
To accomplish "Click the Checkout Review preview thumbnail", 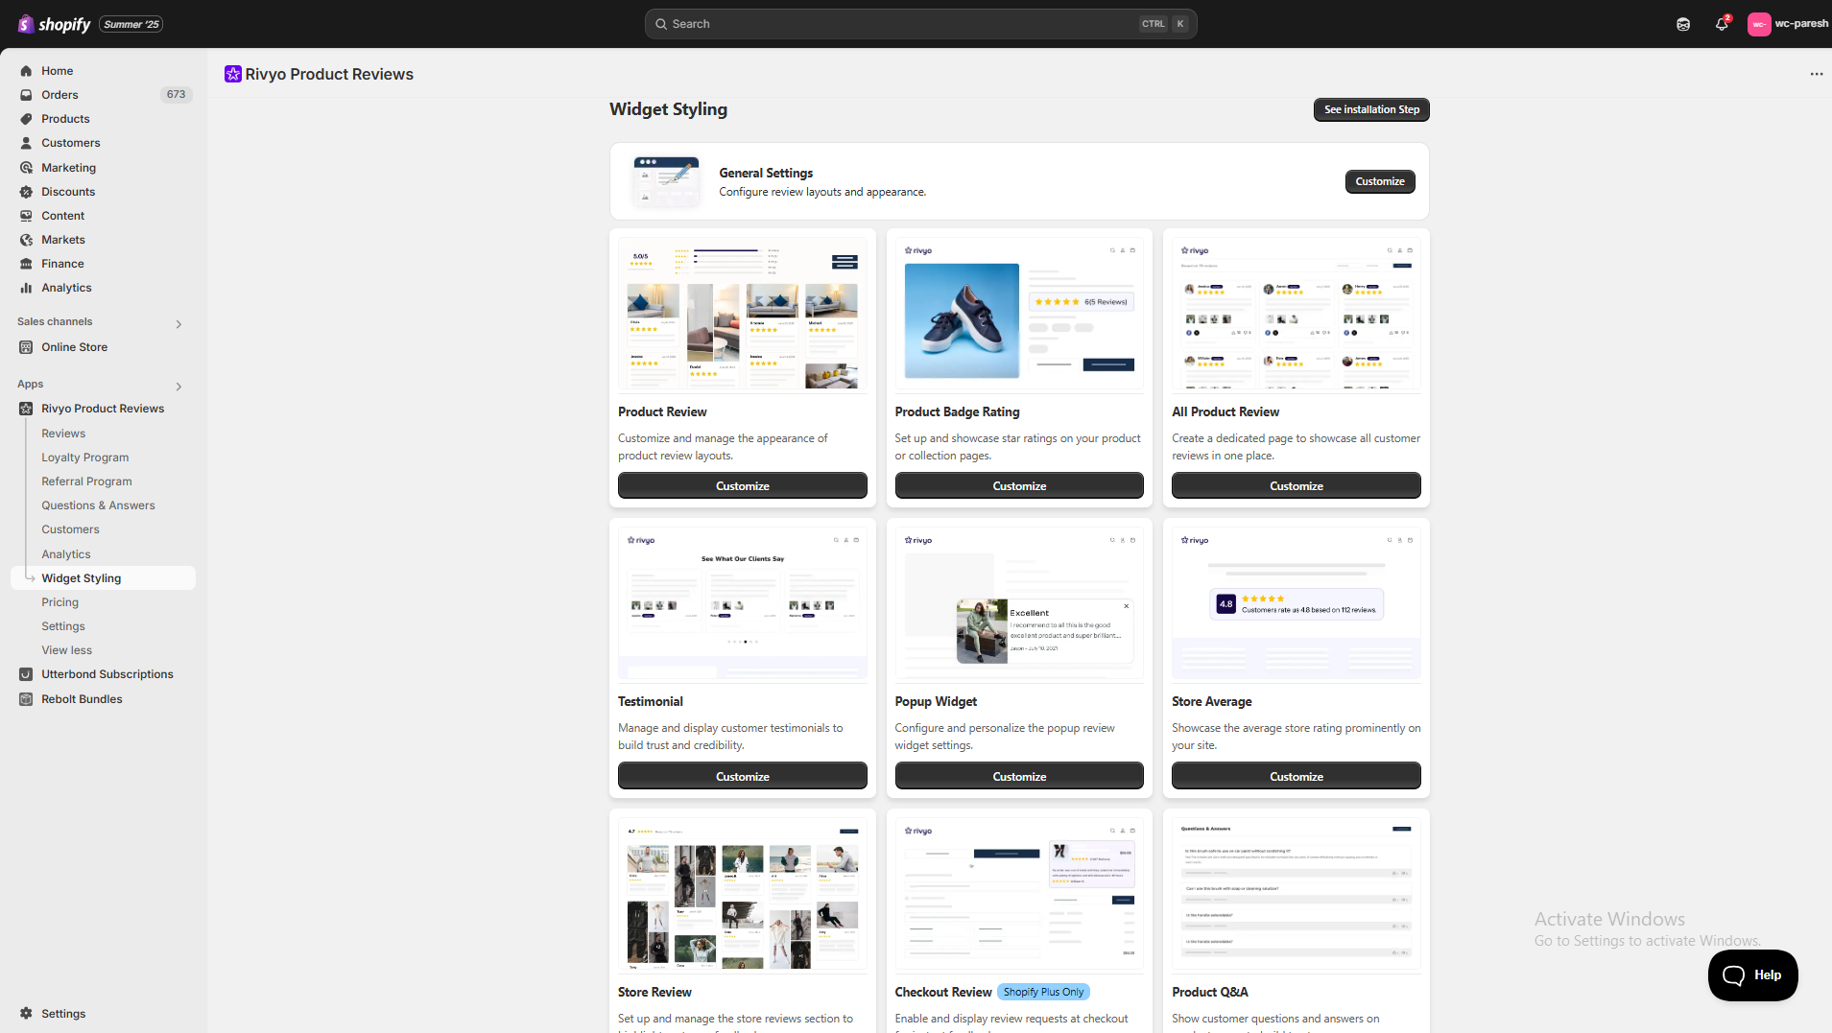I will [x=1019, y=895].
